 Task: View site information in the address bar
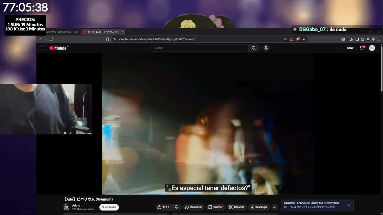click(115, 39)
